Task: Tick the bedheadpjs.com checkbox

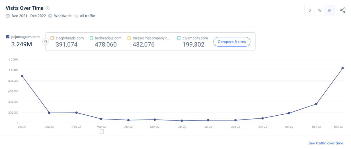Action: point(92,38)
